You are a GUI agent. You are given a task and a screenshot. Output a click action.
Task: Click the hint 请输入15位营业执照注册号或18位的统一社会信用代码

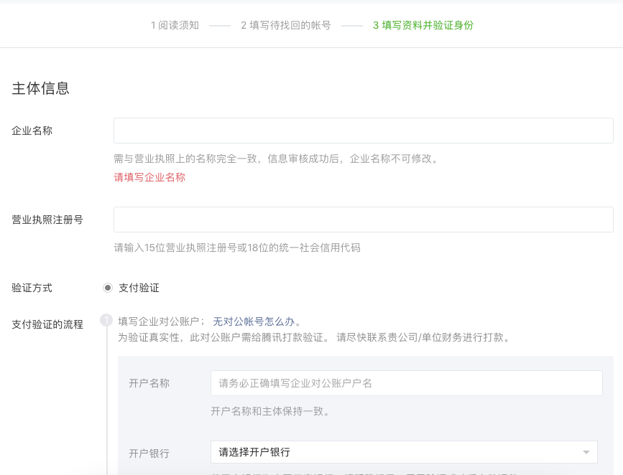point(237,248)
